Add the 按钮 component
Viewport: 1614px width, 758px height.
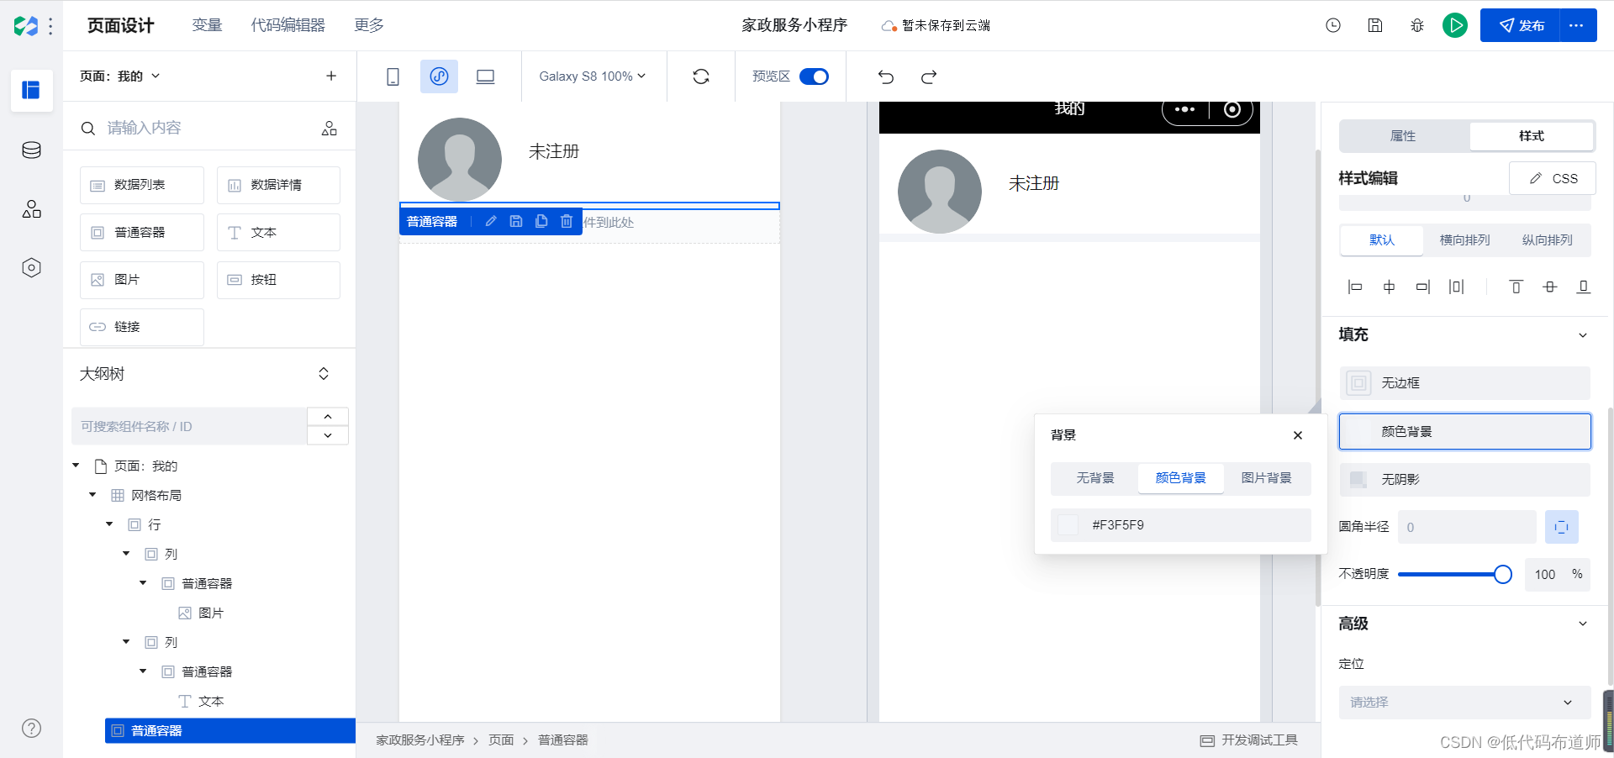tap(278, 280)
